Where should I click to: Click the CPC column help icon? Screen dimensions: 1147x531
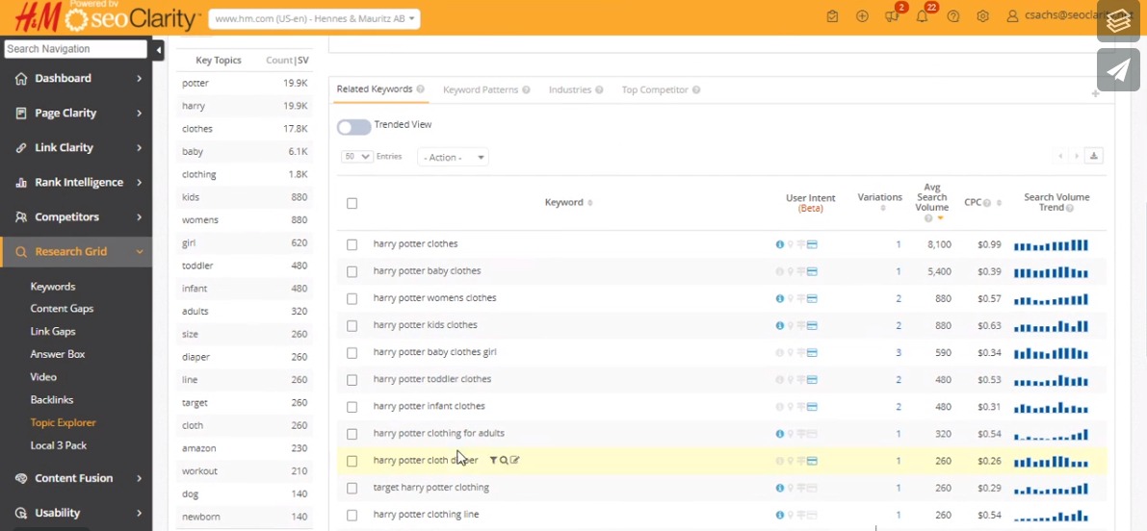coord(987,203)
